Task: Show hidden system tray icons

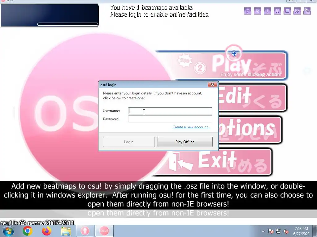Action: pos(263,231)
